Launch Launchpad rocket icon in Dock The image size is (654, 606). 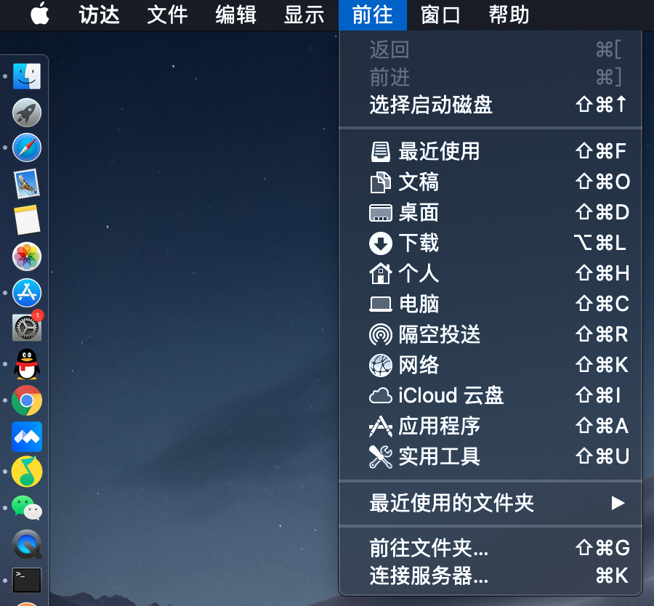tap(27, 113)
